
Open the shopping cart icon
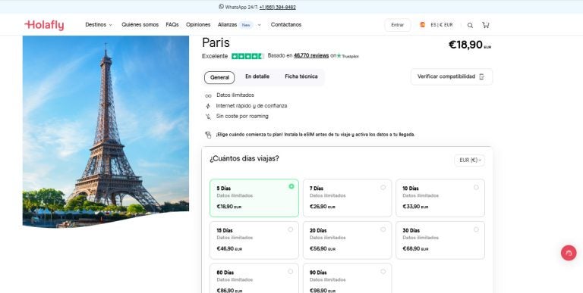(486, 25)
